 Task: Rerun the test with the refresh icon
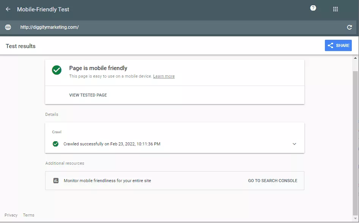350,27
